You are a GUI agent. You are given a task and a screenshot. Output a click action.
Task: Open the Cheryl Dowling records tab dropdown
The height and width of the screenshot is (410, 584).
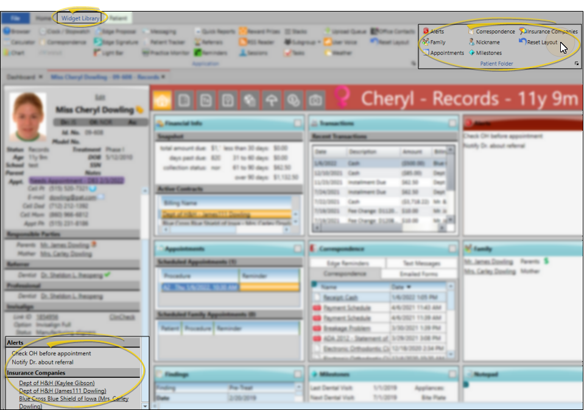click(x=164, y=77)
